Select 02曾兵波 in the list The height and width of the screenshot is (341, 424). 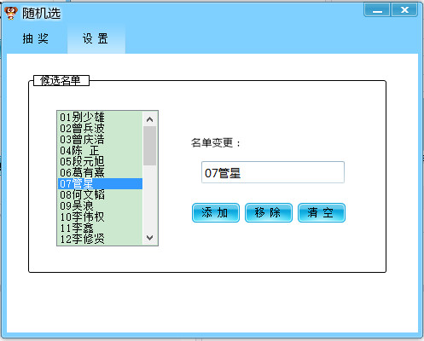pos(100,128)
